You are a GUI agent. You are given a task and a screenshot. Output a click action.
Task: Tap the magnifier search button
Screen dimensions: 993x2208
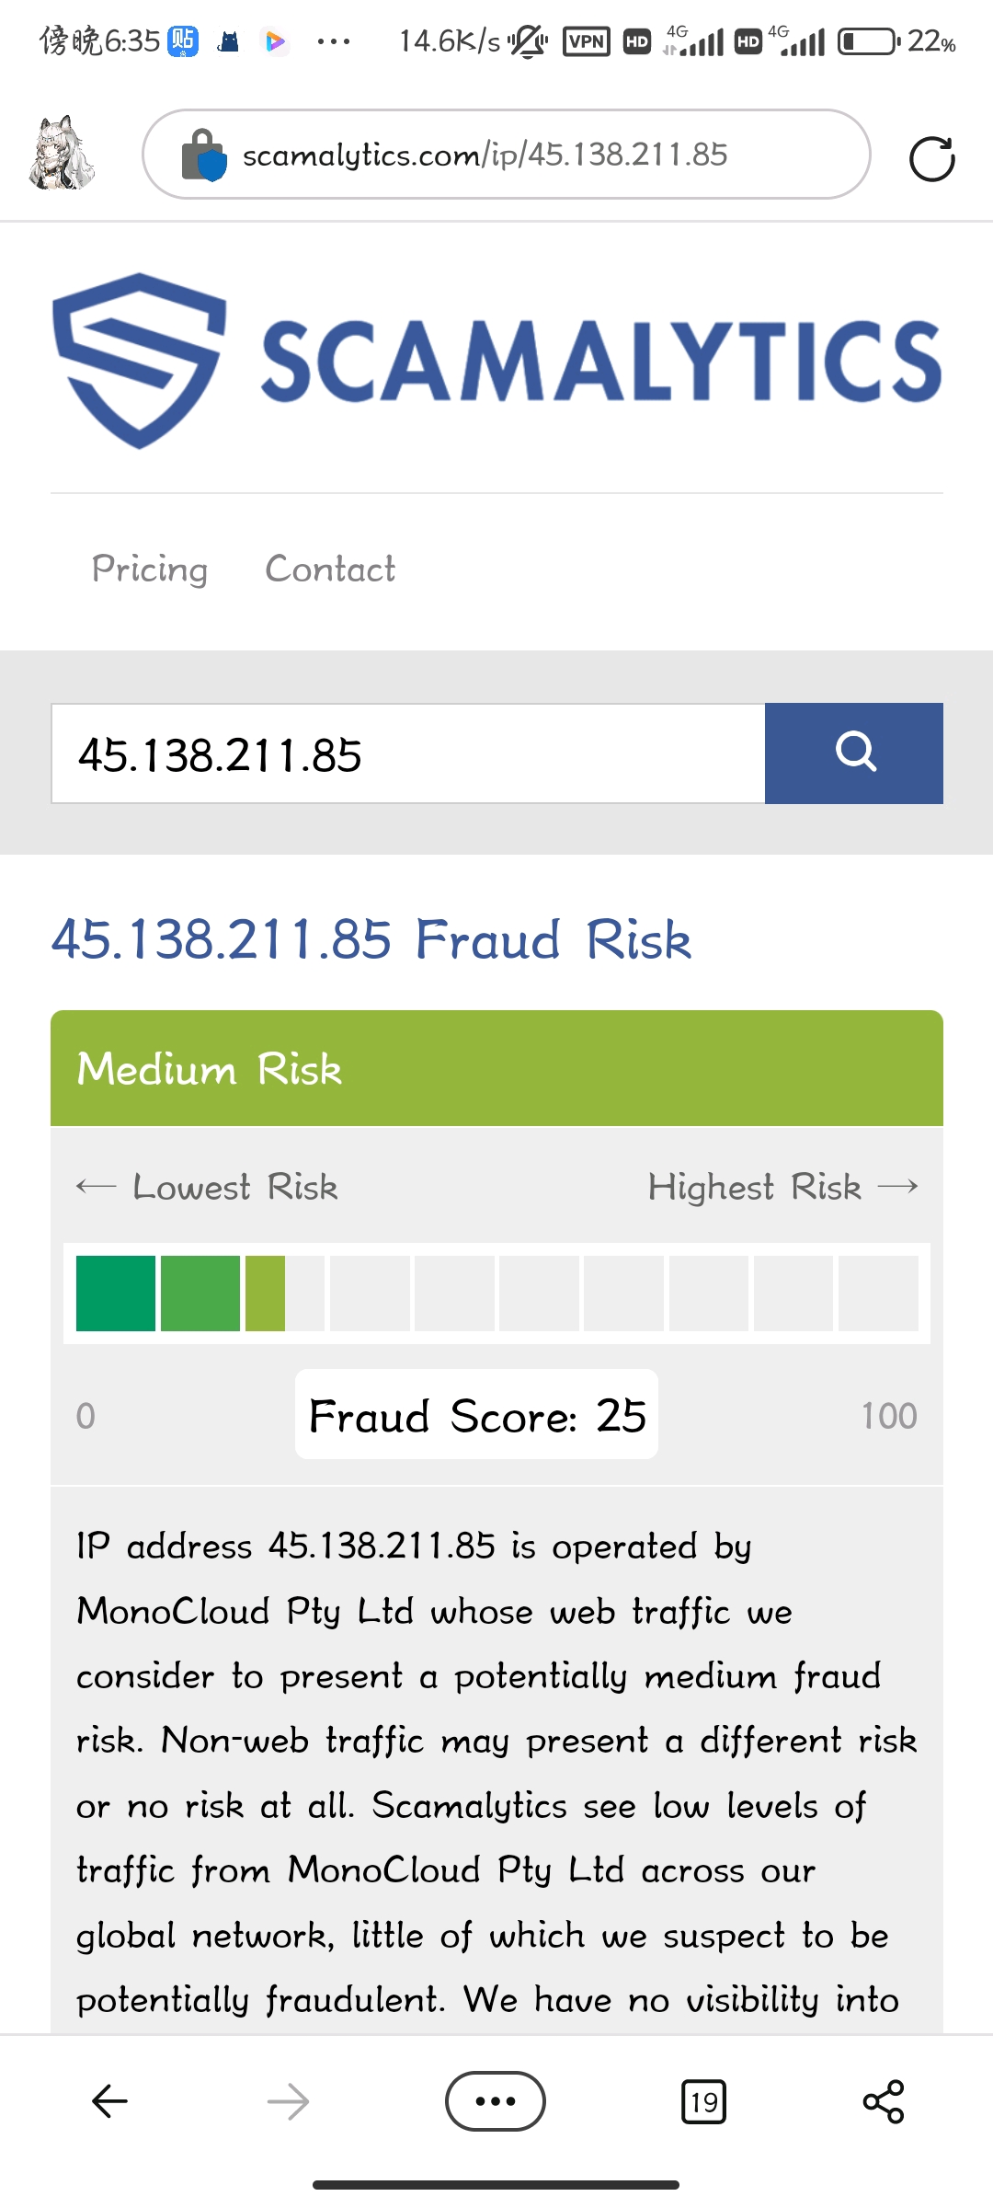(x=854, y=753)
